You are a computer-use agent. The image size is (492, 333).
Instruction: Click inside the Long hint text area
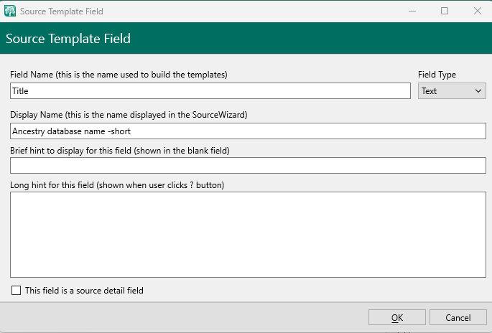click(x=248, y=234)
